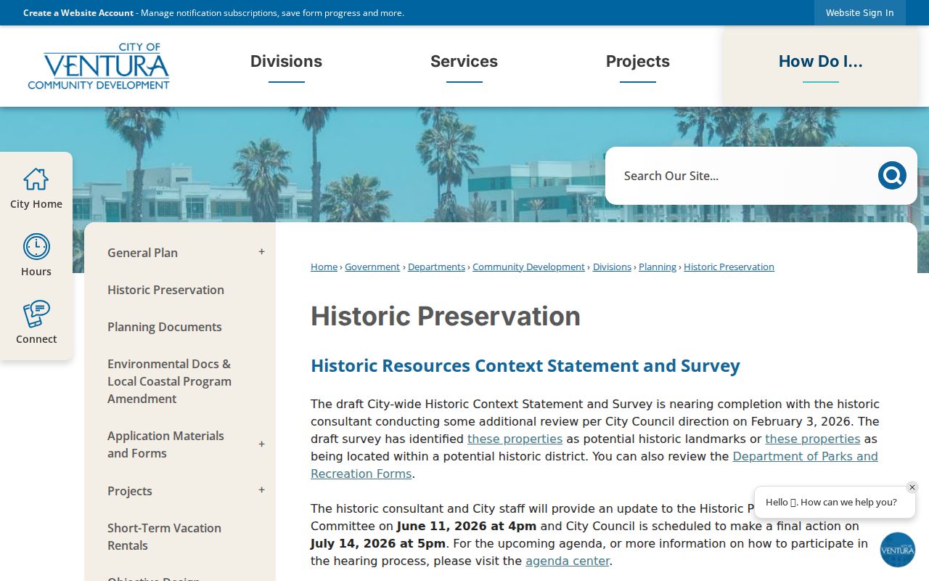Click the magnifying glass search button
Screen dimensions: 929x581
(x=892, y=176)
